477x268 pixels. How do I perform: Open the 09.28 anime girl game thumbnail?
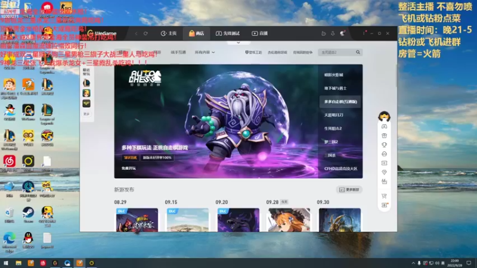coord(289,220)
